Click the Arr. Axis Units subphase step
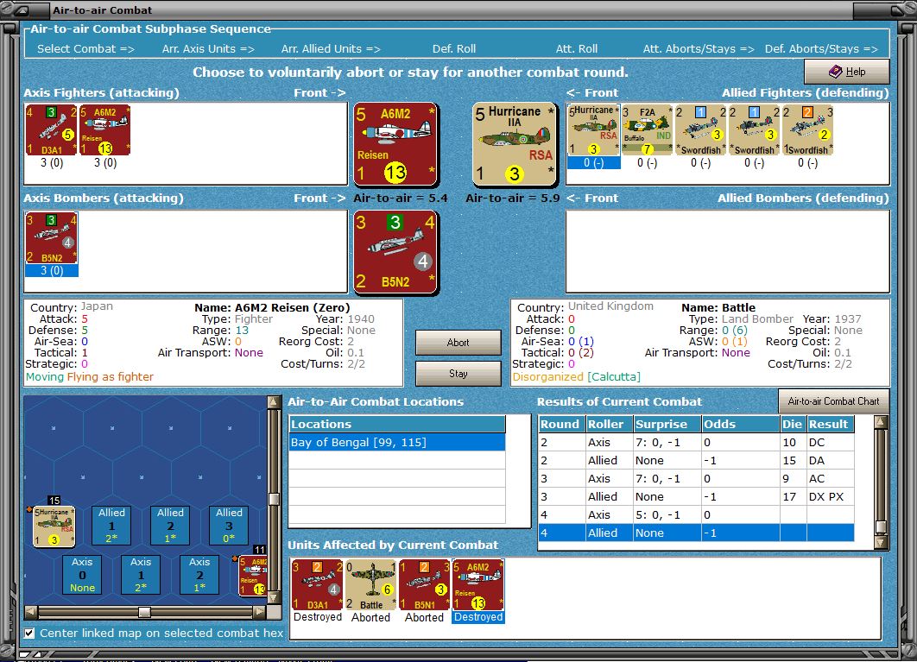 click(208, 49)
